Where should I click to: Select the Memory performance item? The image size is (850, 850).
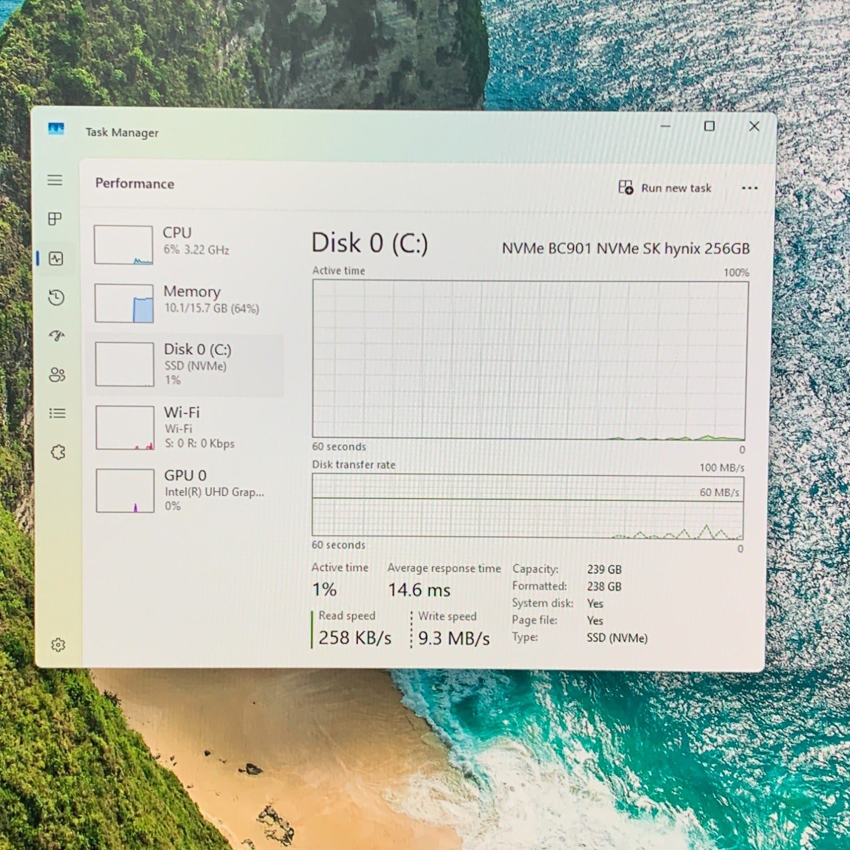click(187, 301)
